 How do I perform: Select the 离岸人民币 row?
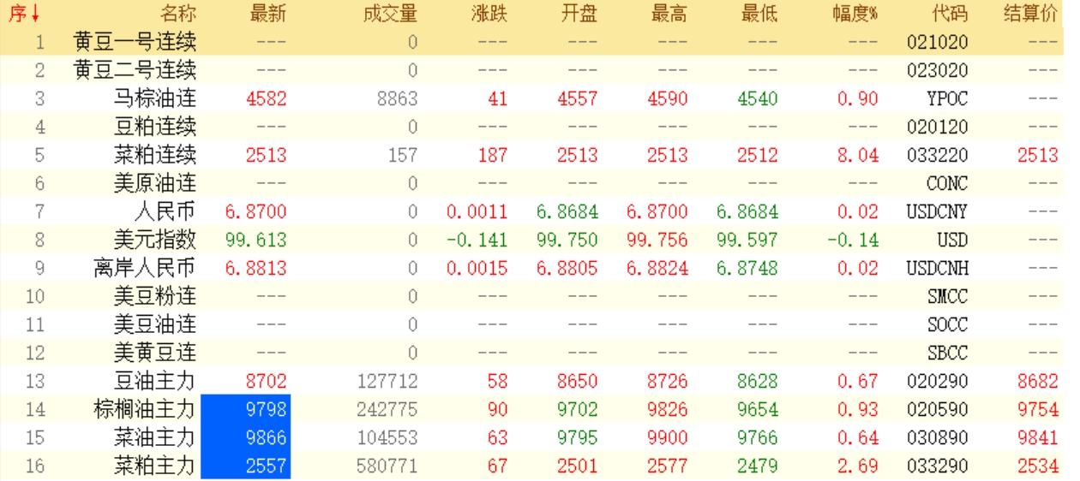(145, 268)
